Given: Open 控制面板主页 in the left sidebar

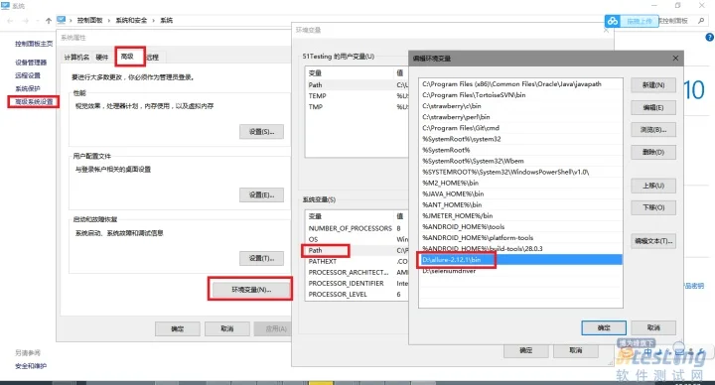Looking at the screenshot, I should [34, 44].
